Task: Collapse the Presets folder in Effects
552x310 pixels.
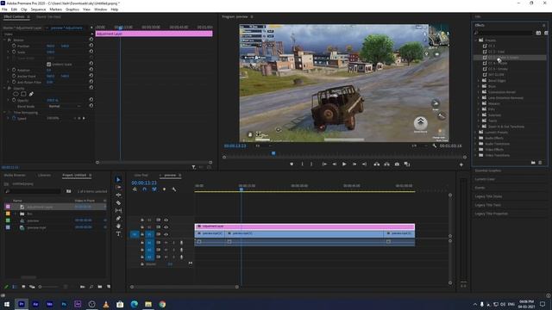Action: point(475,40)
